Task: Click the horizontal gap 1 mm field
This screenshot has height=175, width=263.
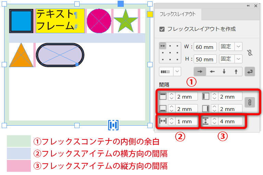Action: [x=186, y=121]
